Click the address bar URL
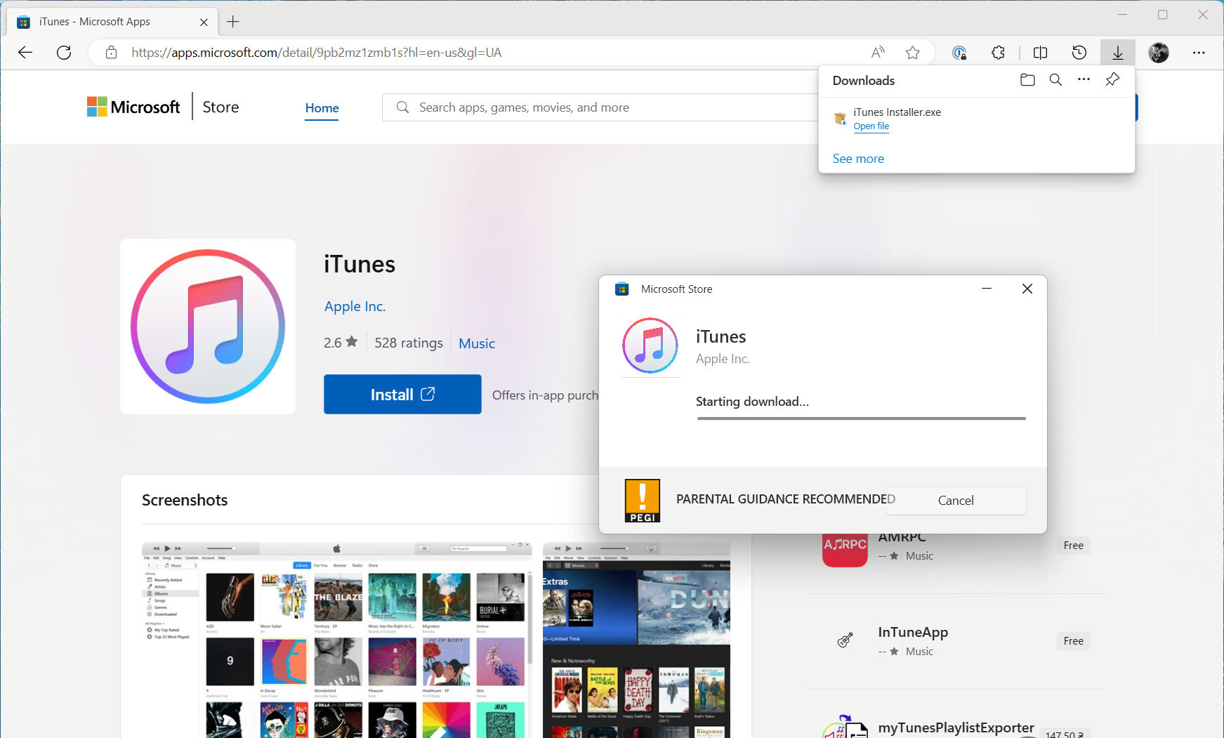Screen dimensions: 1224x738 [x=316, y=53]
